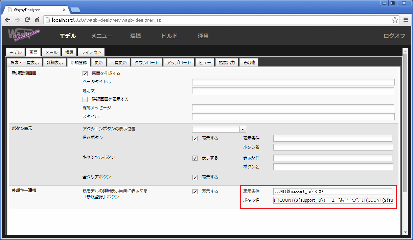This screenshot has width=413, height=240.
Task: Switch to the メール tab
Action: pos(51,52)
